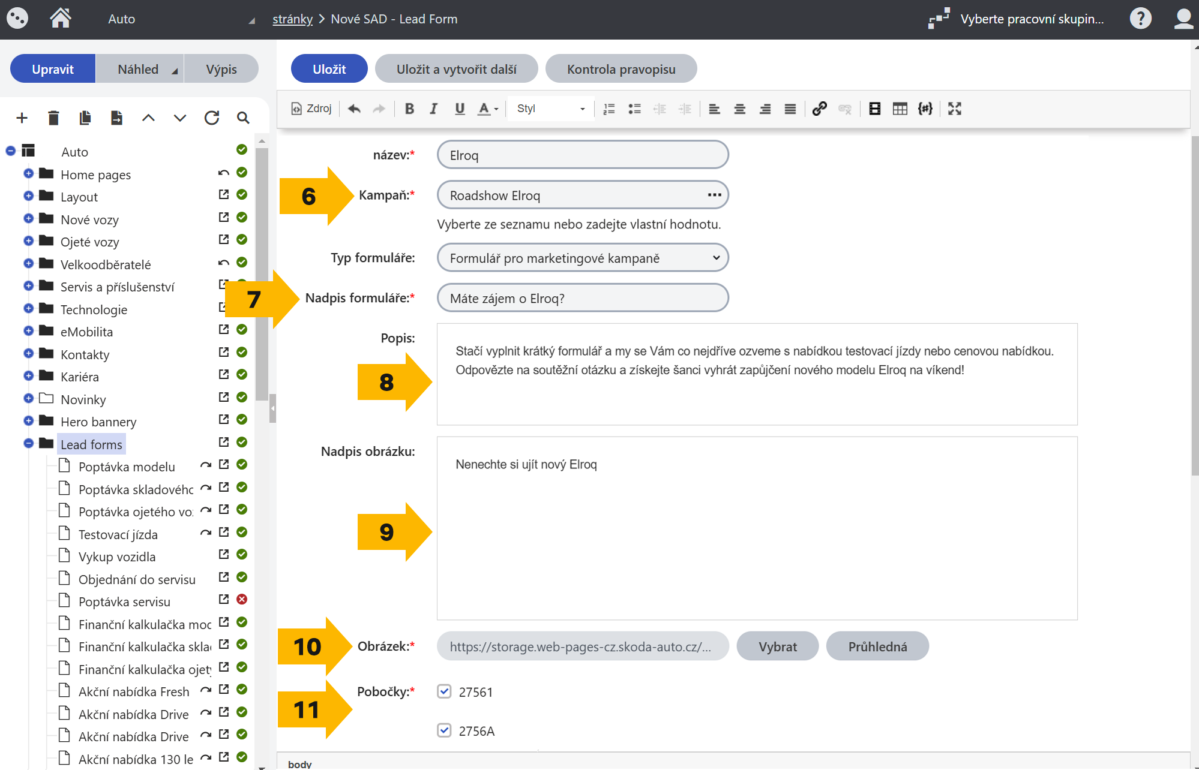
Task: Search in the page tree
Action: (x=243, y=118)
